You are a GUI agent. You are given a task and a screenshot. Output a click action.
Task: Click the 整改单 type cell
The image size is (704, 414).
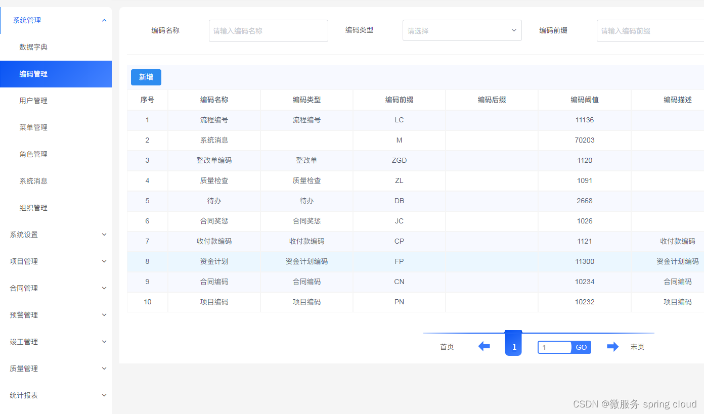tap(306, 161)
